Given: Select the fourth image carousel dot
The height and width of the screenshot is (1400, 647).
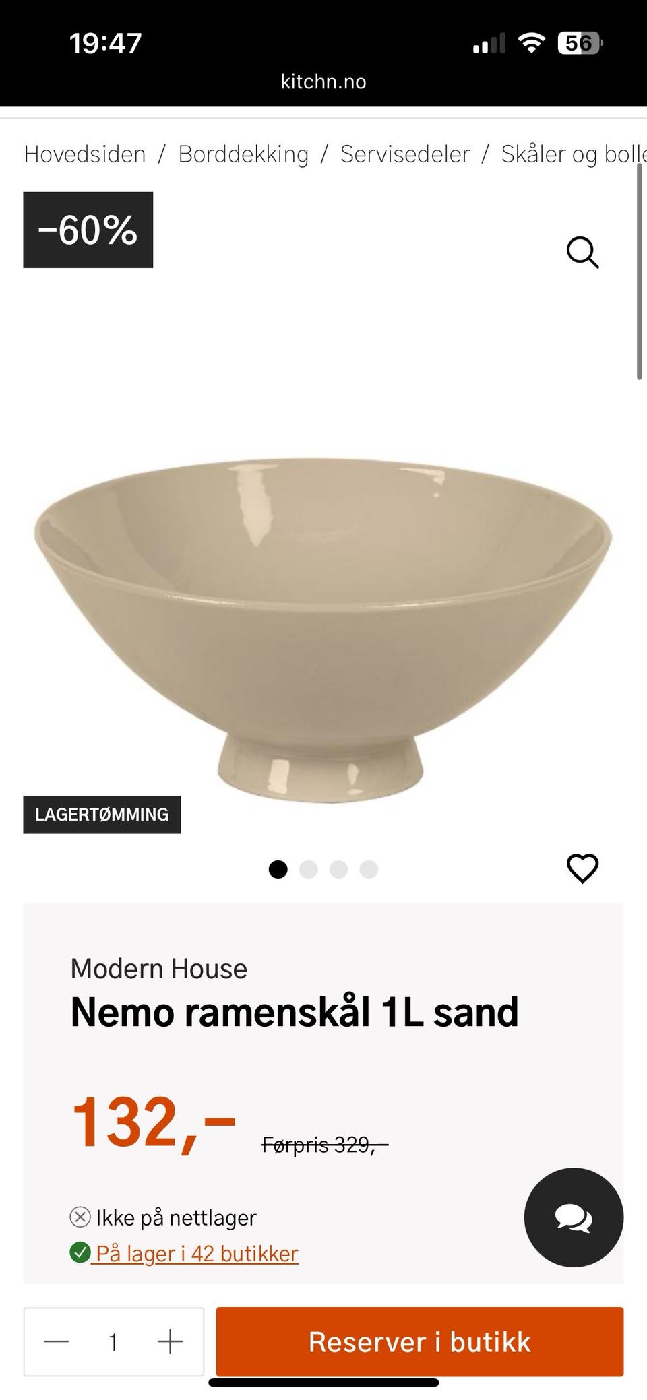Looking at the screenshot, I should [369, 869].
